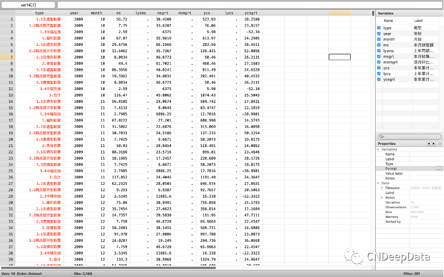This screenshot has width=444, height=277.
Task: Select row number 39 header
Action: click(7, 259)
